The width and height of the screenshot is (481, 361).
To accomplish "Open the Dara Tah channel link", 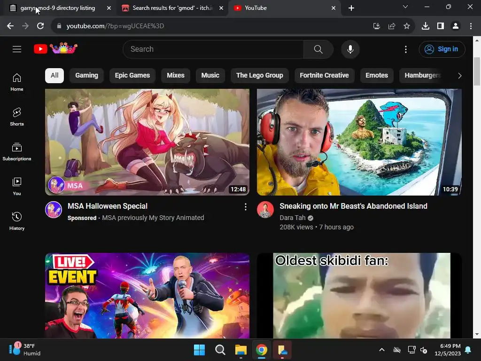I will click(292, 218).
